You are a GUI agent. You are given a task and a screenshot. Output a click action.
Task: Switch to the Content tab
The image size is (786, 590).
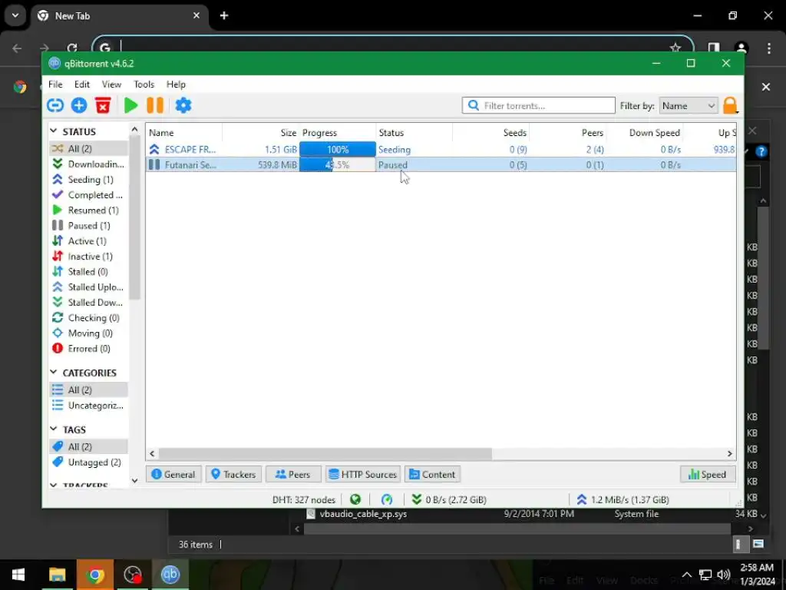coord(433,474)
